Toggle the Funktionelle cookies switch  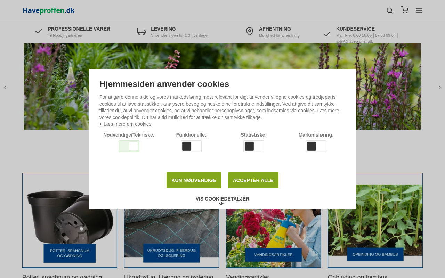[191, 146]
